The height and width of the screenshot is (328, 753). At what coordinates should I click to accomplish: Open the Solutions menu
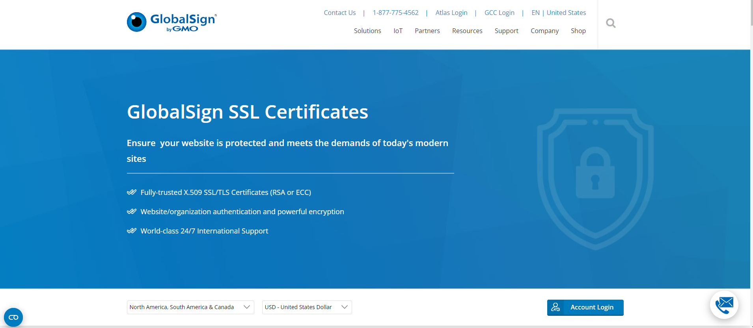click(367, 31)
